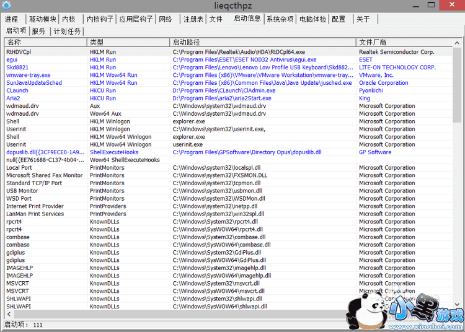The width and height of the screenshot is (465, 332).
Task: Select the Skd8821 startup entry
Action: coord(228,68)
